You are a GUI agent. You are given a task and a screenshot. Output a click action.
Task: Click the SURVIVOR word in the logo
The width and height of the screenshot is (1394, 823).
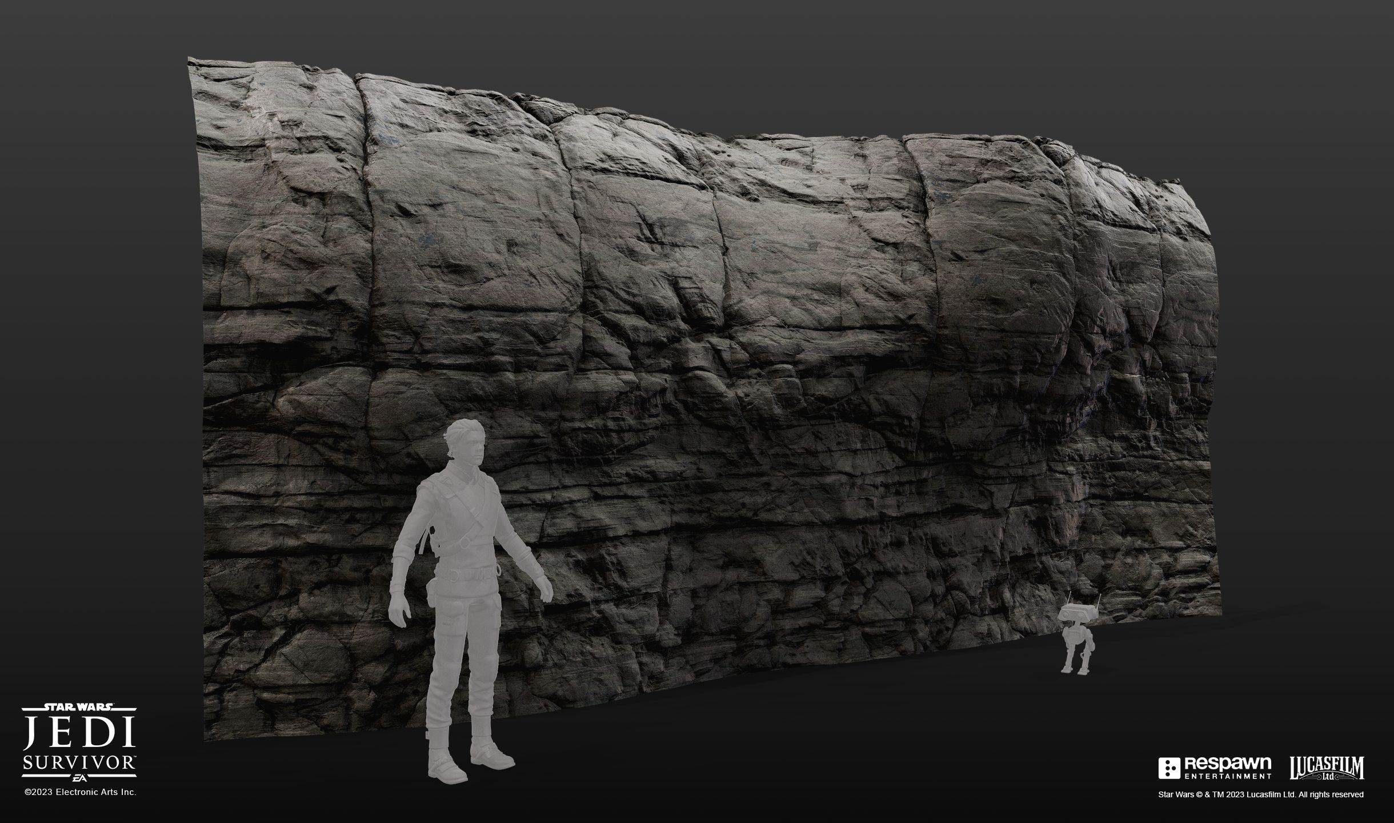tap(78, 764)
